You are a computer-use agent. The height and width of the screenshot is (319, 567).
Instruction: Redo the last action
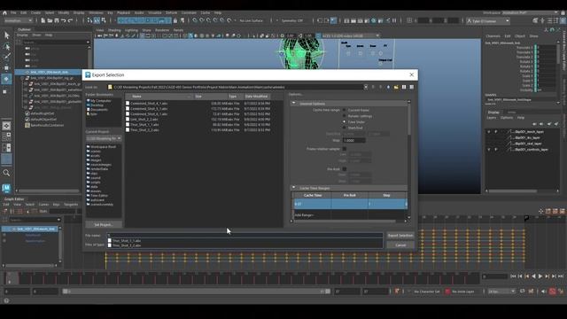pos(70,20)
